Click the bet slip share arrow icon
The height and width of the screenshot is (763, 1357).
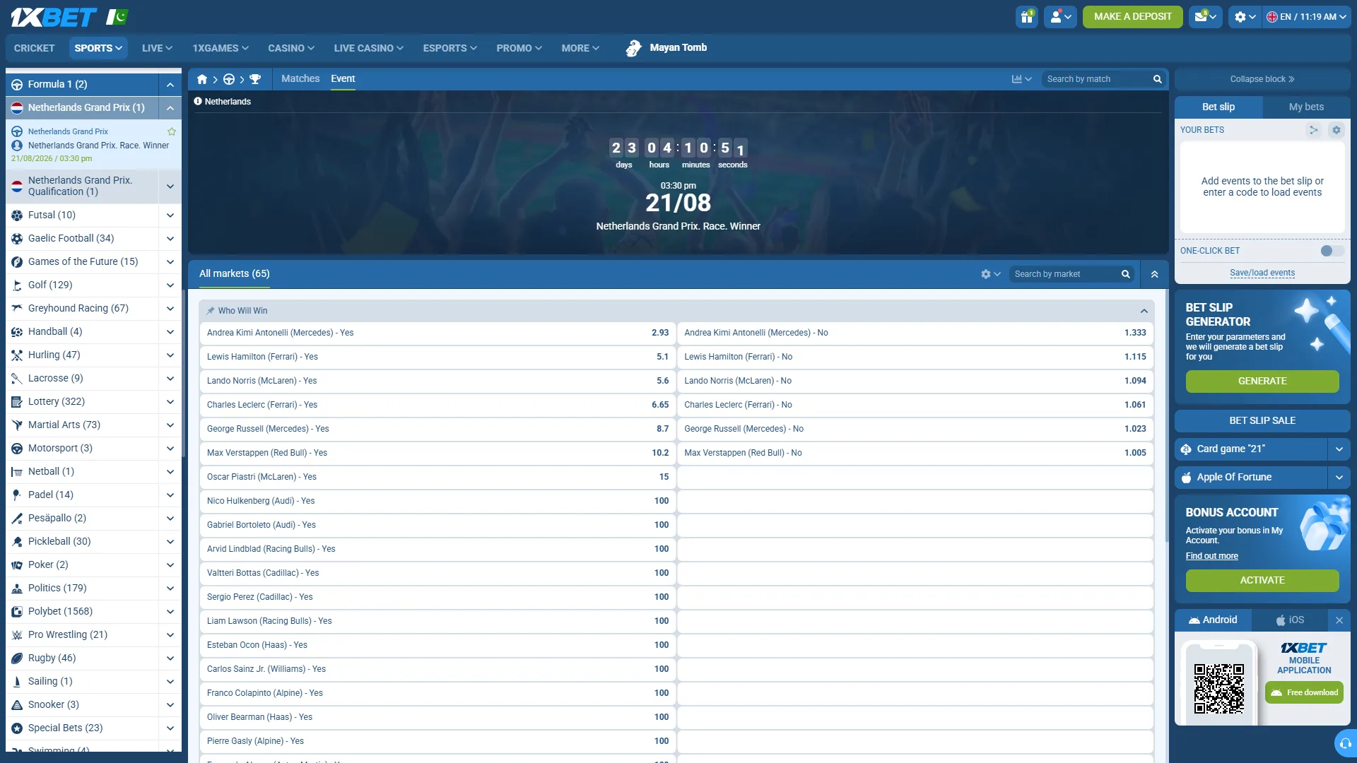(1313, 130)
